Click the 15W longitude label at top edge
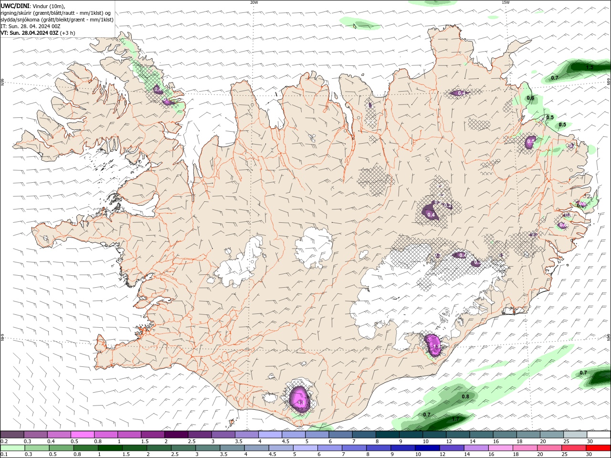611x458 pixels. (x=505, y=2)
